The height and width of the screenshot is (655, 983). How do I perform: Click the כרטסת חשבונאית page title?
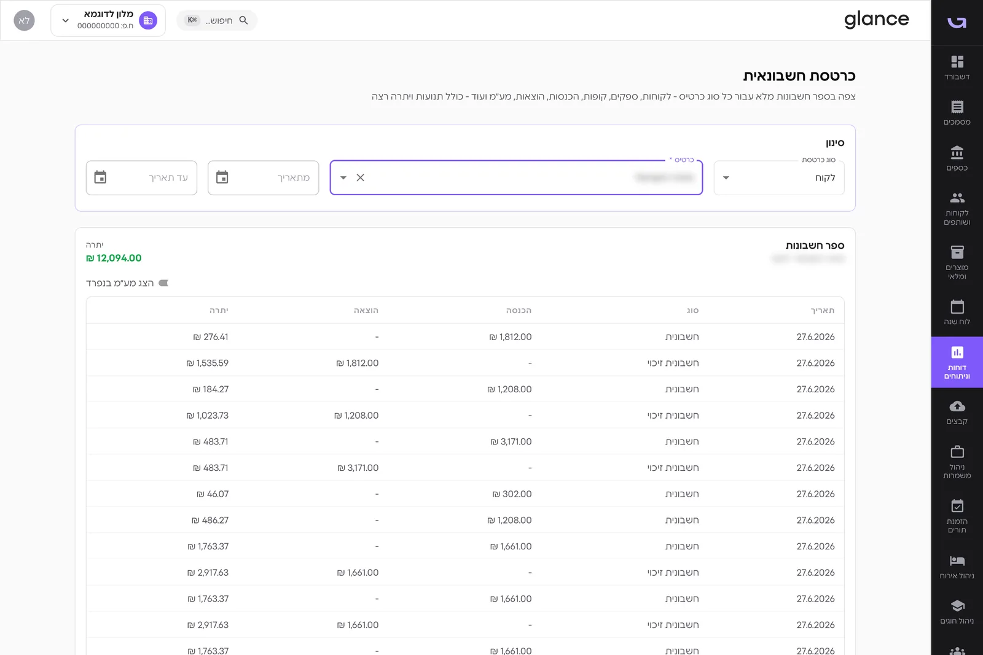(799, 76)
